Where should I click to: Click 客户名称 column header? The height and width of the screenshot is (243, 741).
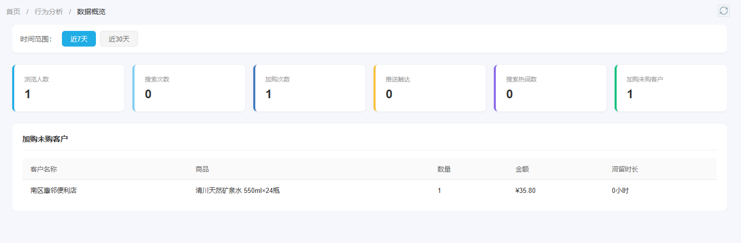tap(44, 169)
